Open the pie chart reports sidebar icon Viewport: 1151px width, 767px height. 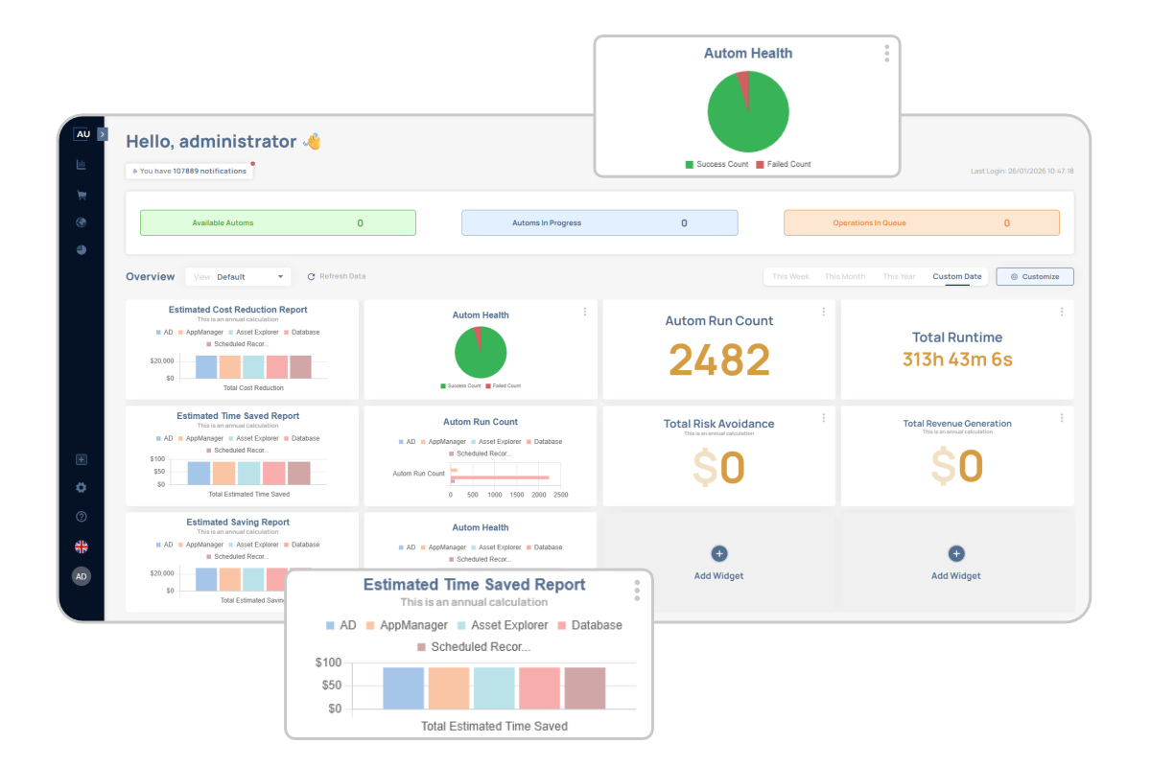point(82,250)
